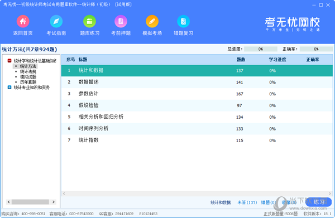Minimize the application window
335x218 pixels.
314,5
